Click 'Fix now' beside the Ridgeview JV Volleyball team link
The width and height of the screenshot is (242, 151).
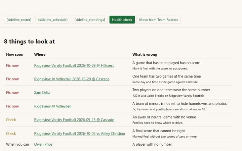12,106
